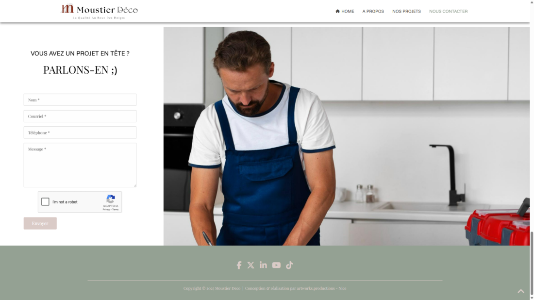Open the YouTube social icon
The image size is (534, 300).
(276, 265)
